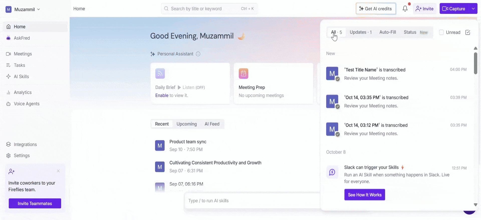Viewport: 481px width, 220px height.
Task: Open Settings in the sidebar
Action: (35, 156)
